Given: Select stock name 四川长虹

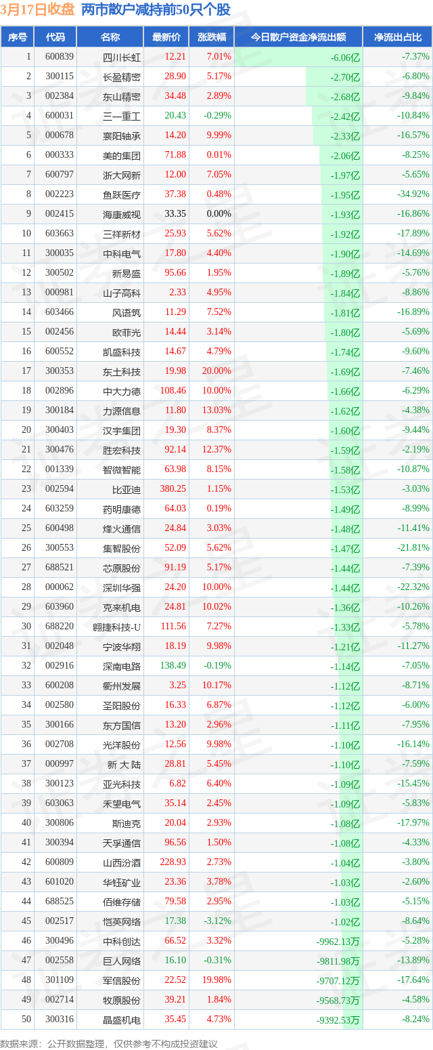Looking at the screenshot, I should tap(122, 57).
